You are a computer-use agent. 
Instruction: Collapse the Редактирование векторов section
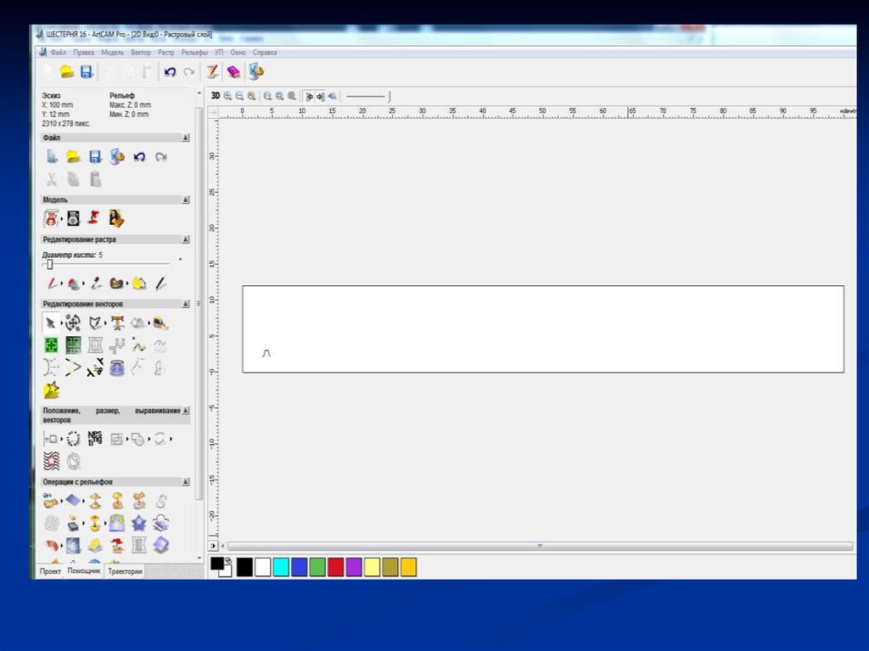(186, 304)
